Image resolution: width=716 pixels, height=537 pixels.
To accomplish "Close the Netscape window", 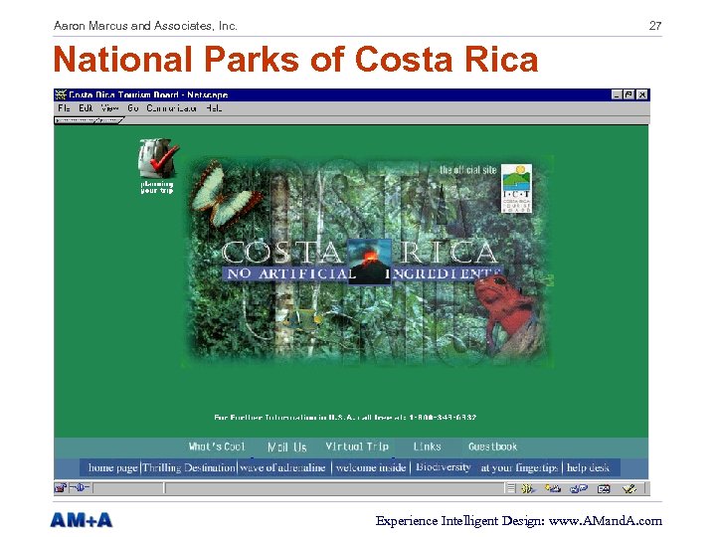I will point(642,94).
